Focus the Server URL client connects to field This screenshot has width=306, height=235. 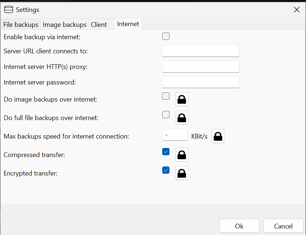click(x=201, y=51)
